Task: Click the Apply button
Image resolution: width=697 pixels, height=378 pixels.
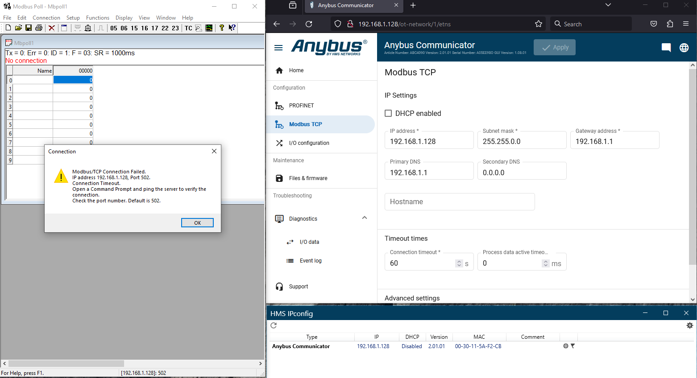Action: [554, 47]
